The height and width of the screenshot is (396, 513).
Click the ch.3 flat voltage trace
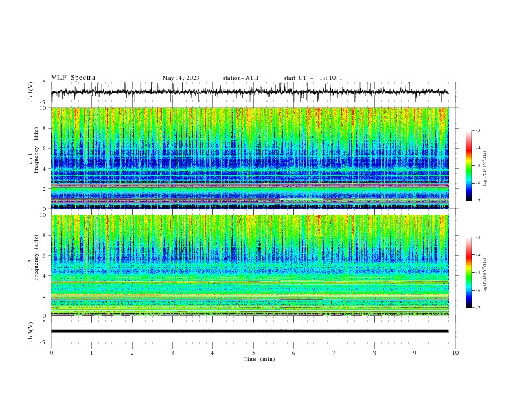point(249,331)
